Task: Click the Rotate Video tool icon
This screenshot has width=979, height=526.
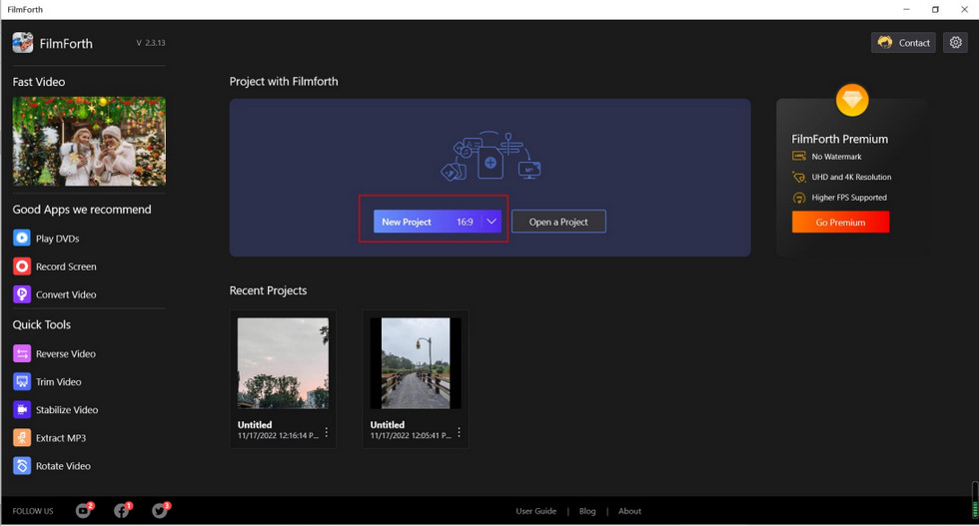Action: (22, 466)
